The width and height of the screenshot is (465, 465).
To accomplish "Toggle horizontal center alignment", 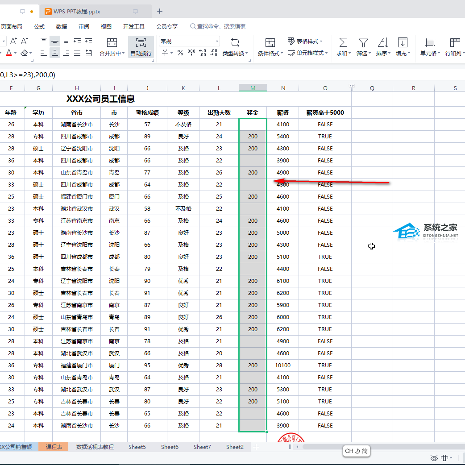I will point(55,53).
